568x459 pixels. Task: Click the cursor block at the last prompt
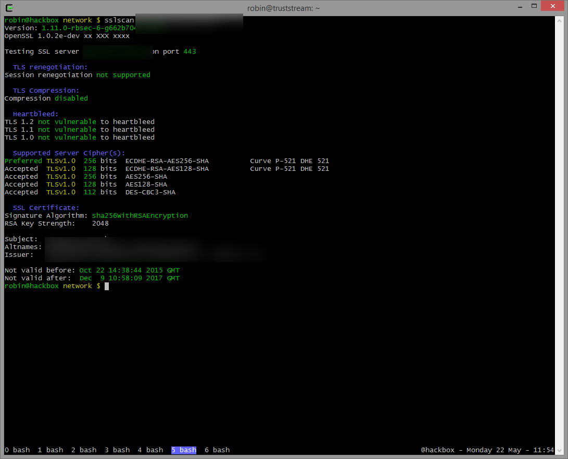[107, 286]
